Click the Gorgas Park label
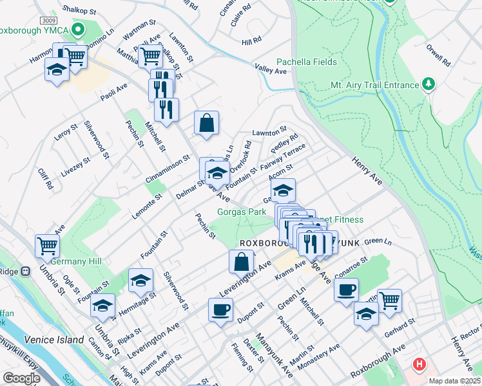The height and width of the screenshot is (386, 482). [242, 212]
